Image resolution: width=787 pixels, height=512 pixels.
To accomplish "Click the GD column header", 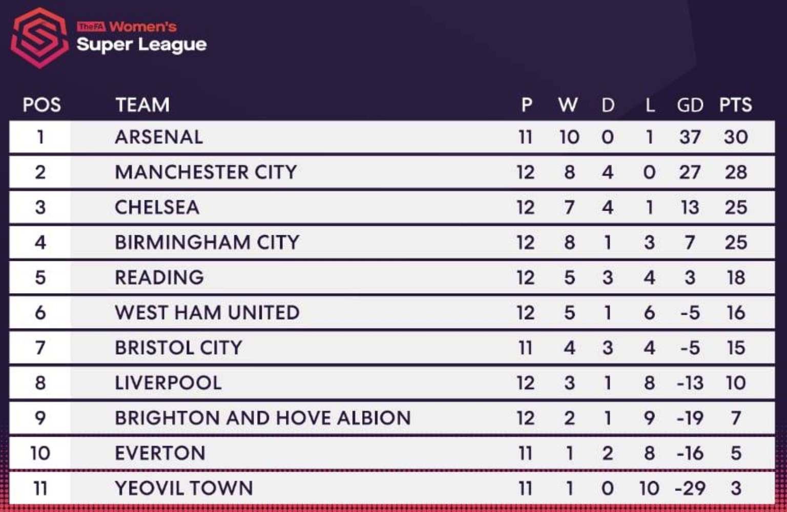I will (x=690, y=105).
